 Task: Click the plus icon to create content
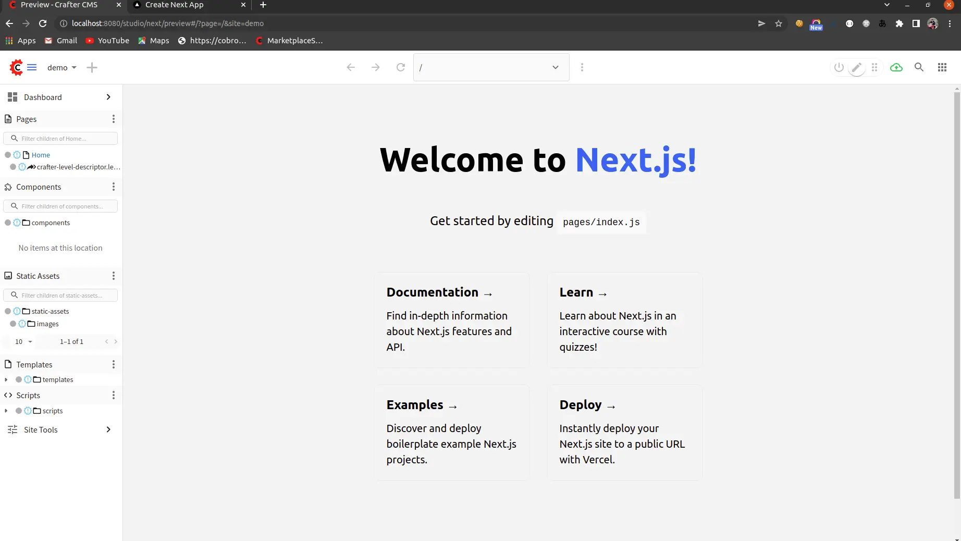[92, 67]
